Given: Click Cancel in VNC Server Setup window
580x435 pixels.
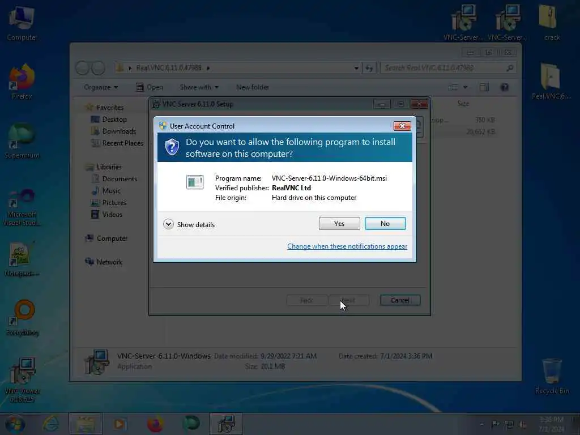Looking at the screenshot, I should tap(400, 300).
